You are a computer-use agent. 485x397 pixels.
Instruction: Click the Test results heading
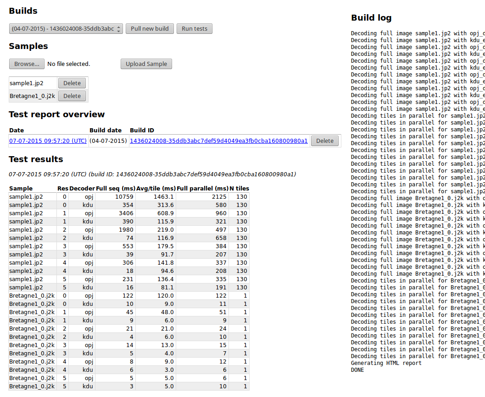[x=36, y=159]
